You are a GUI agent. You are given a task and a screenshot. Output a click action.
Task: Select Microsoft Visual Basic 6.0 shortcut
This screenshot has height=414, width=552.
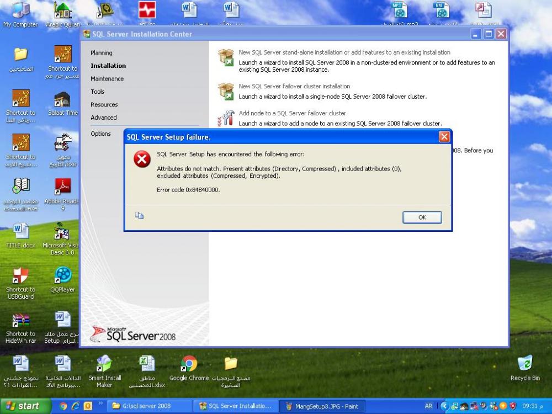[x=62, y=239]
